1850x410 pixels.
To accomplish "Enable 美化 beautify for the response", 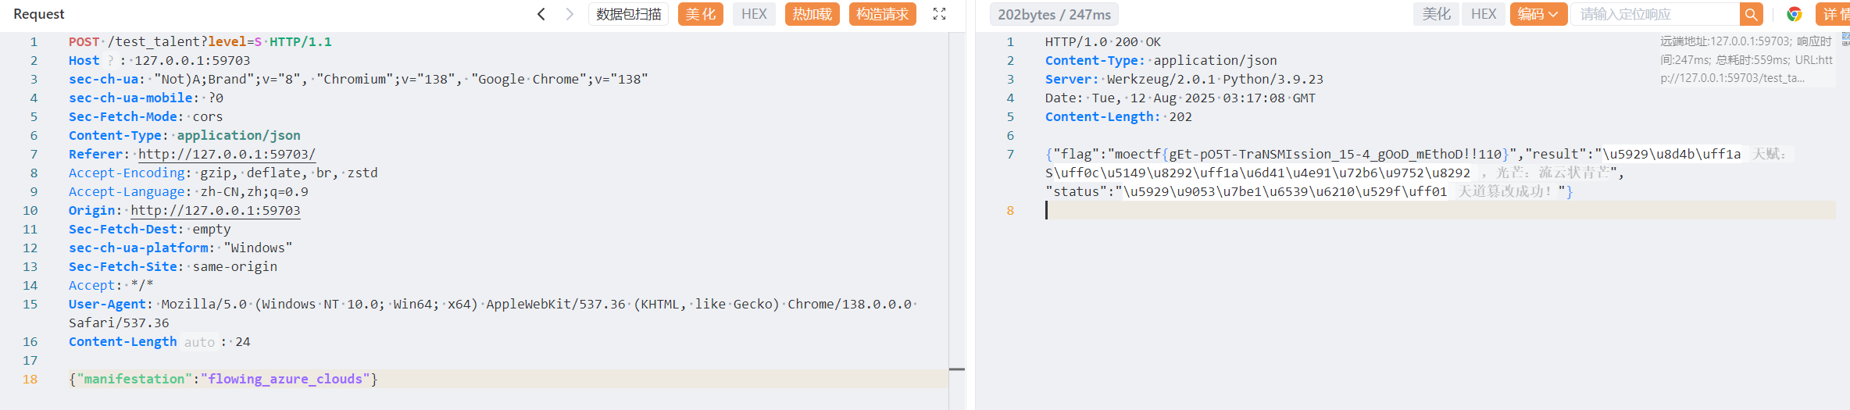I will 1436,14.
